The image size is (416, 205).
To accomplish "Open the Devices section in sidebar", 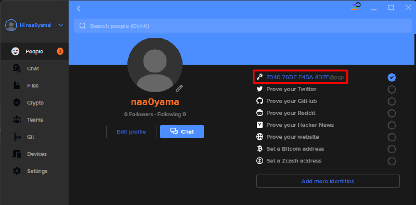I will click(34, 154).
